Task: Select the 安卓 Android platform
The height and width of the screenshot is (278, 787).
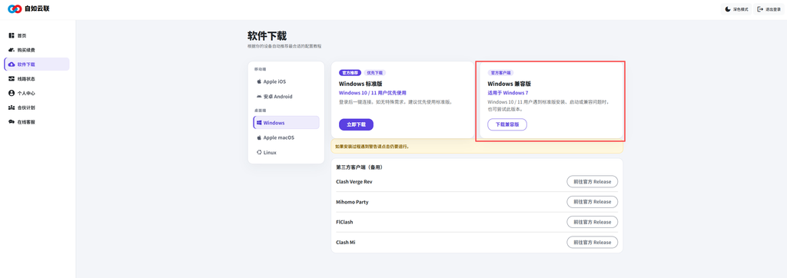Action: click(286, 96)
